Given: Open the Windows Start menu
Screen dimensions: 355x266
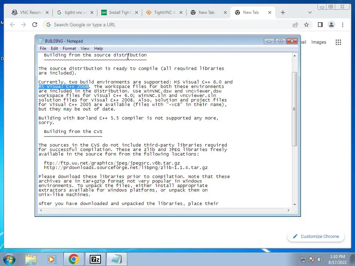Looking at the screenshot, I should pos(9,259).
